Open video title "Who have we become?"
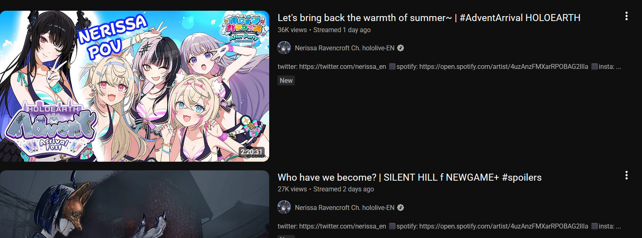Viewport: 642px width, 238px height. click(x=410, y=177)
